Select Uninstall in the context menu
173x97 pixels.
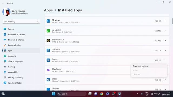(149, 74)
